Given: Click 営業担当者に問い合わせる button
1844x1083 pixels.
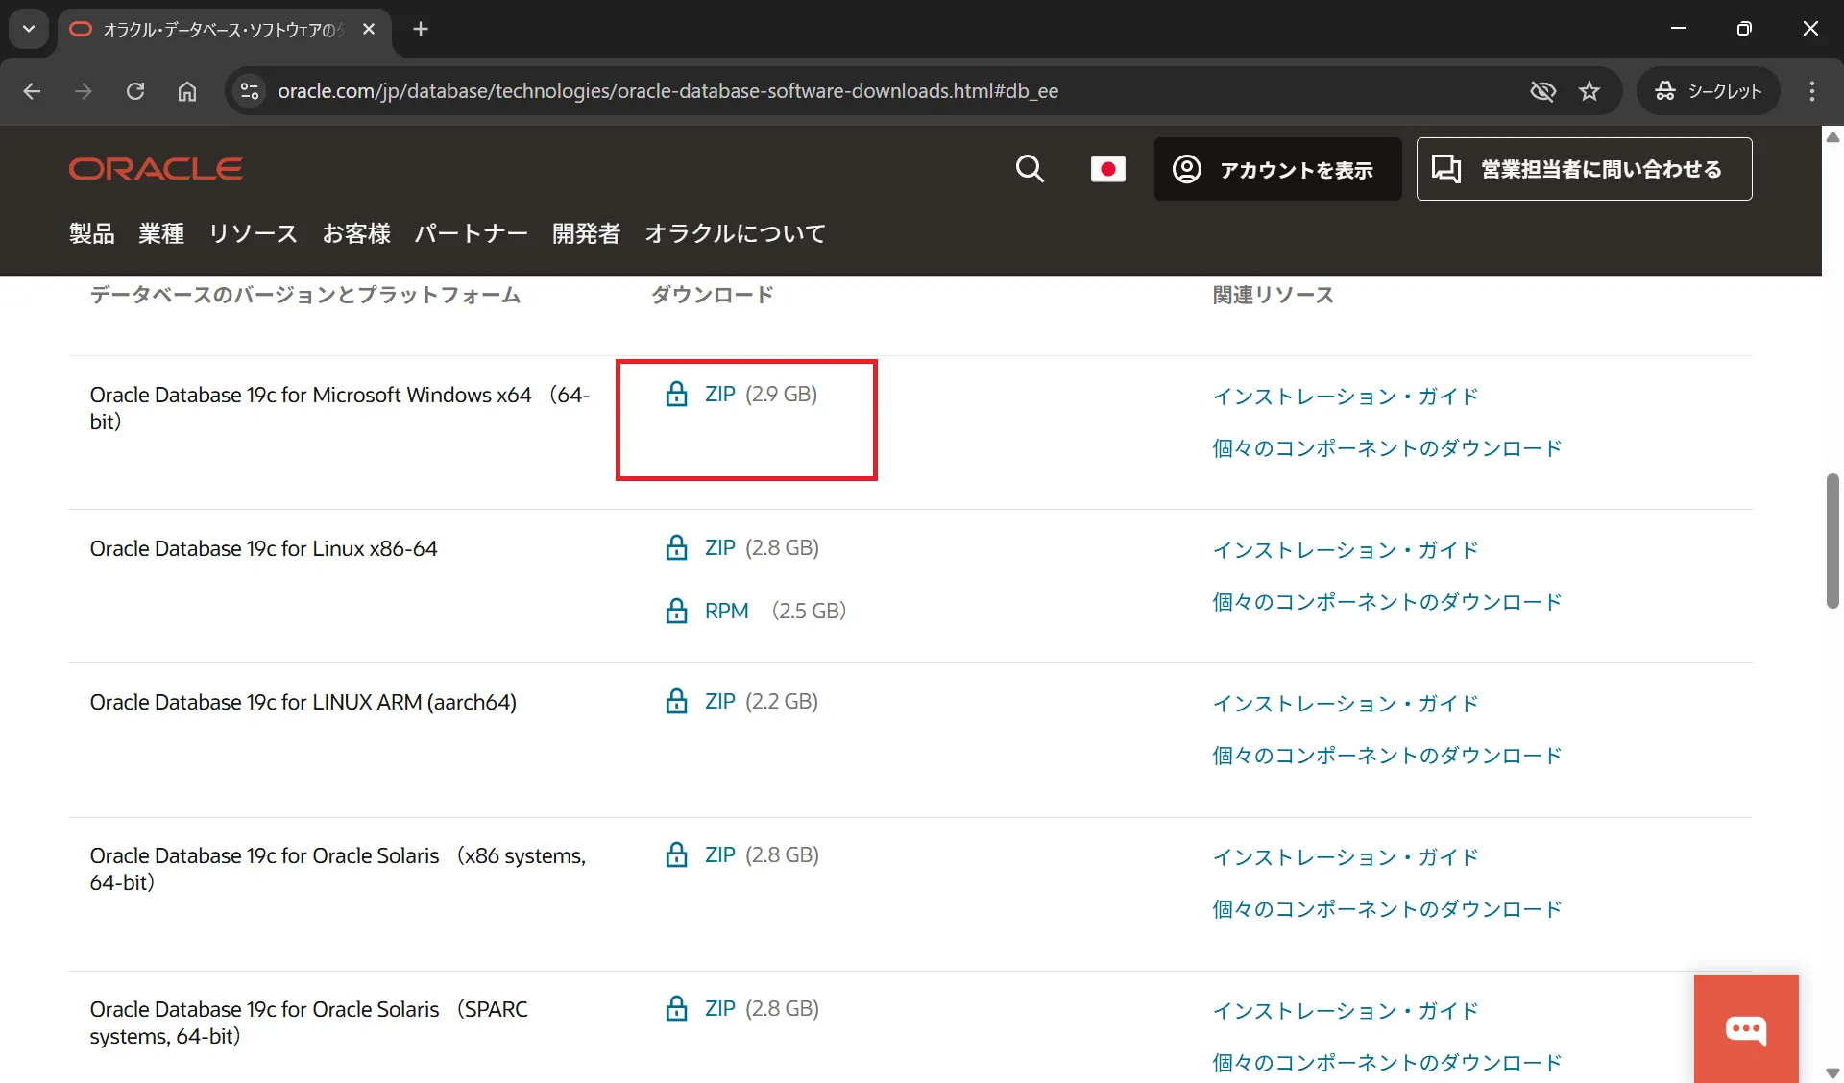Looking at the screenshot, I should pyautogui.click(x=1584, y=169).
